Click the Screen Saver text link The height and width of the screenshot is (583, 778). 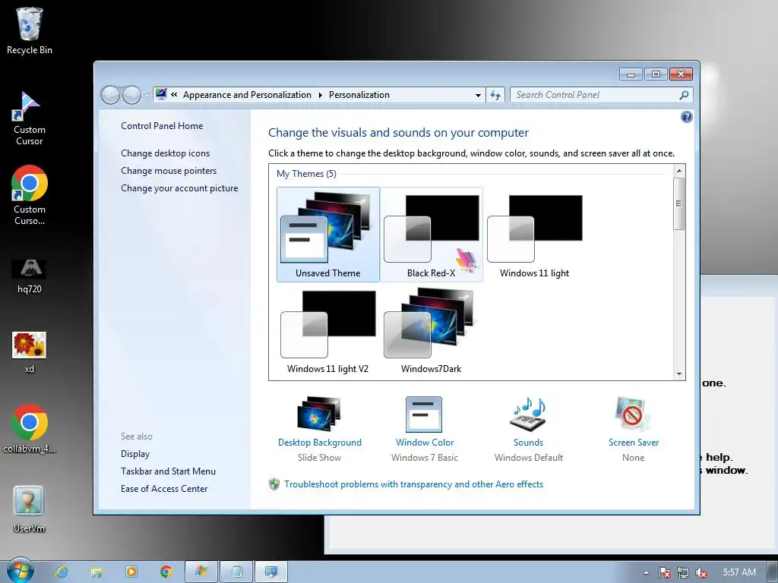click(634, 443)
